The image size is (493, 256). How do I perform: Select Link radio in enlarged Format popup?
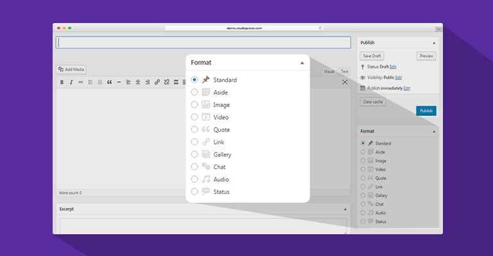click(195, 142)
